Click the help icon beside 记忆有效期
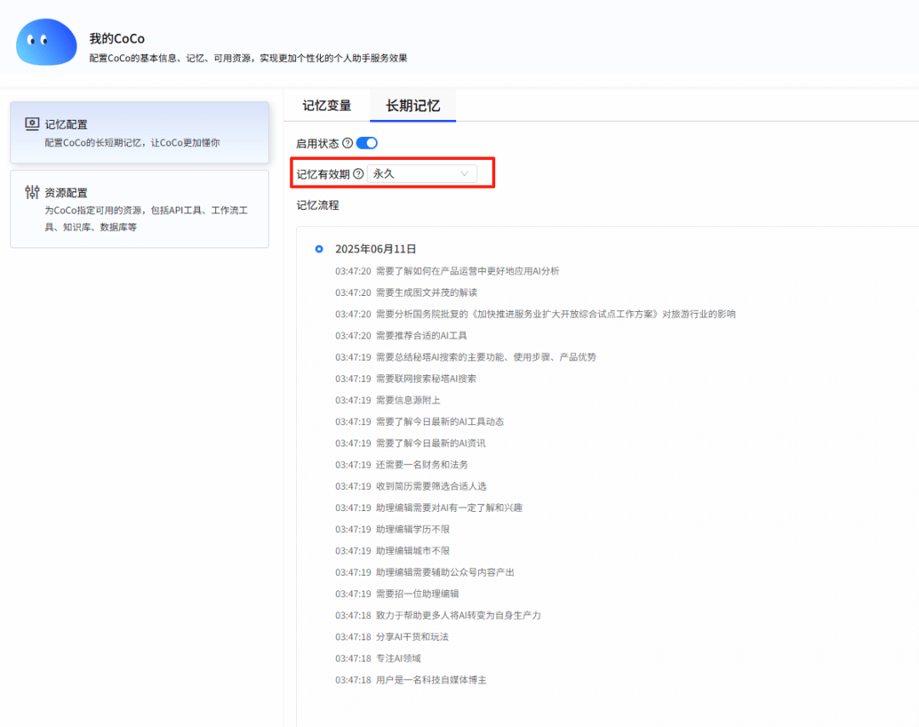 [358, 174]
